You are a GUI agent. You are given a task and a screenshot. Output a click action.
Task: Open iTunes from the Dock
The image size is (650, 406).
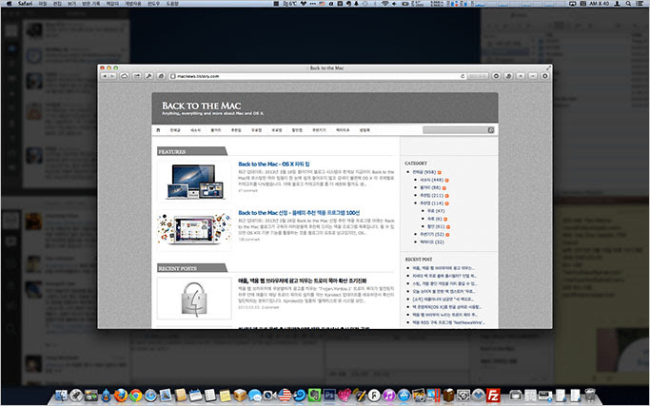389,395
